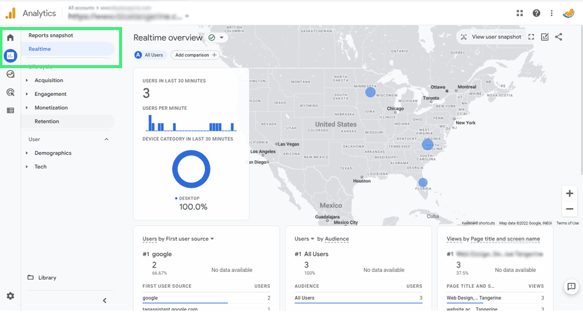Select the All Users comparison chip
This screenshot has height=313, width=583.
click(150, 55)
